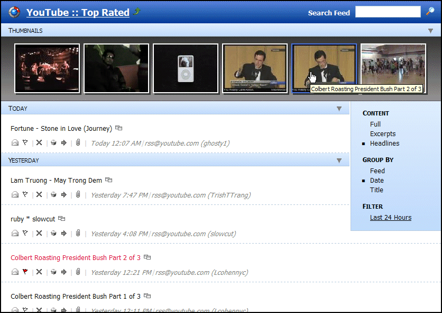Collapse the Yesterday group

(x=339, y=161)
